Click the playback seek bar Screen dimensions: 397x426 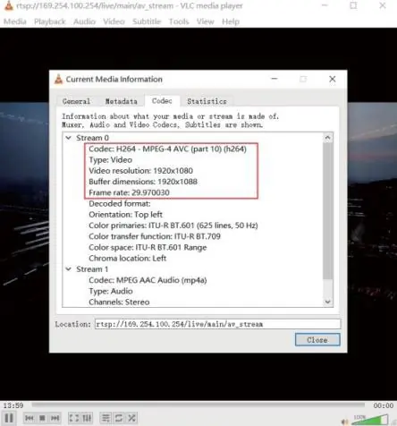(198, 405)
